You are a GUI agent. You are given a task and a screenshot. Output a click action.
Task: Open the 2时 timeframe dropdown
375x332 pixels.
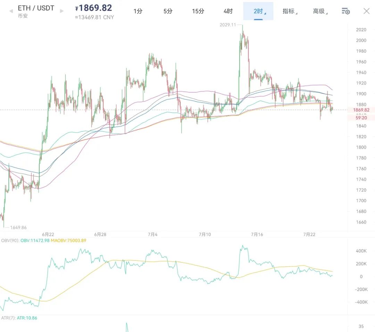258,11
